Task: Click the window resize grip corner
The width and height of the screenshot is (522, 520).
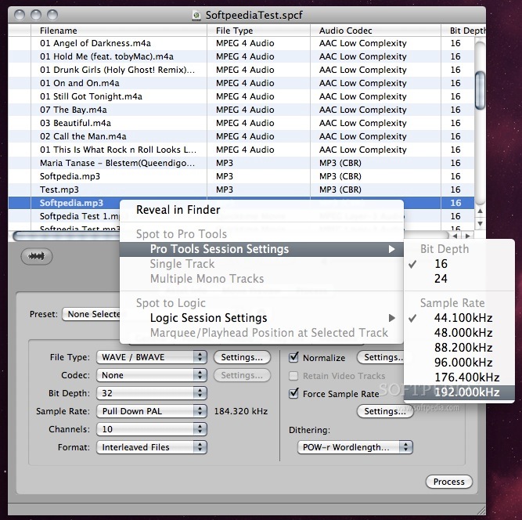Action: 481,510
